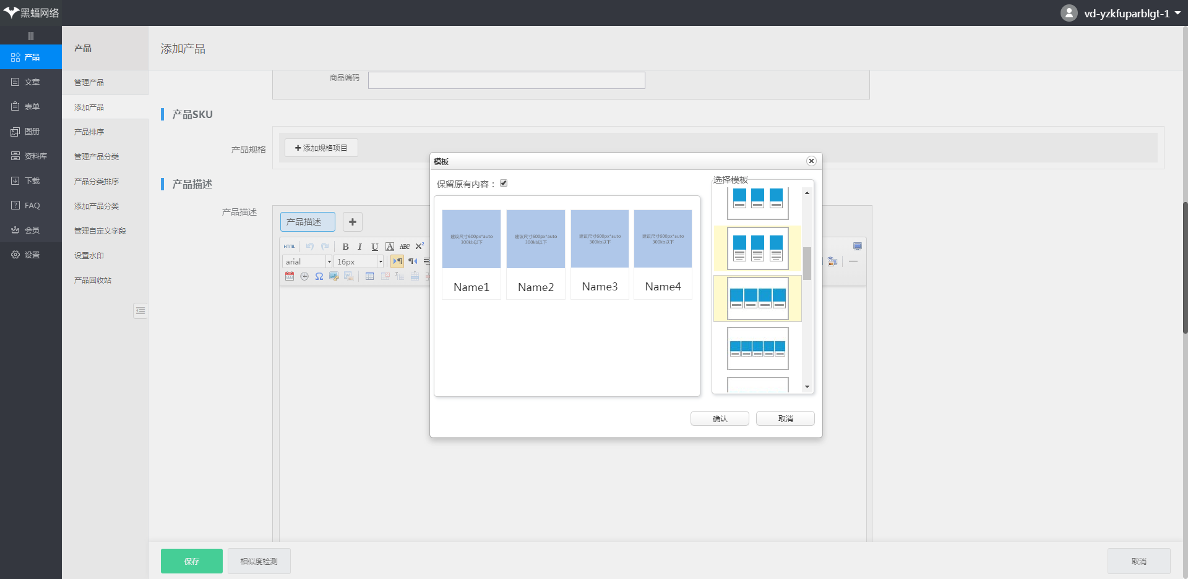The height and width of the screenshot is (579, 1188).
Task: Click the green 保存 button
Action: pos(192,561)
